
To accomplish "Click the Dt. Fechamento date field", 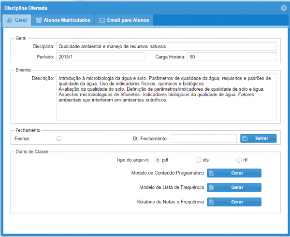I will 203,139.
